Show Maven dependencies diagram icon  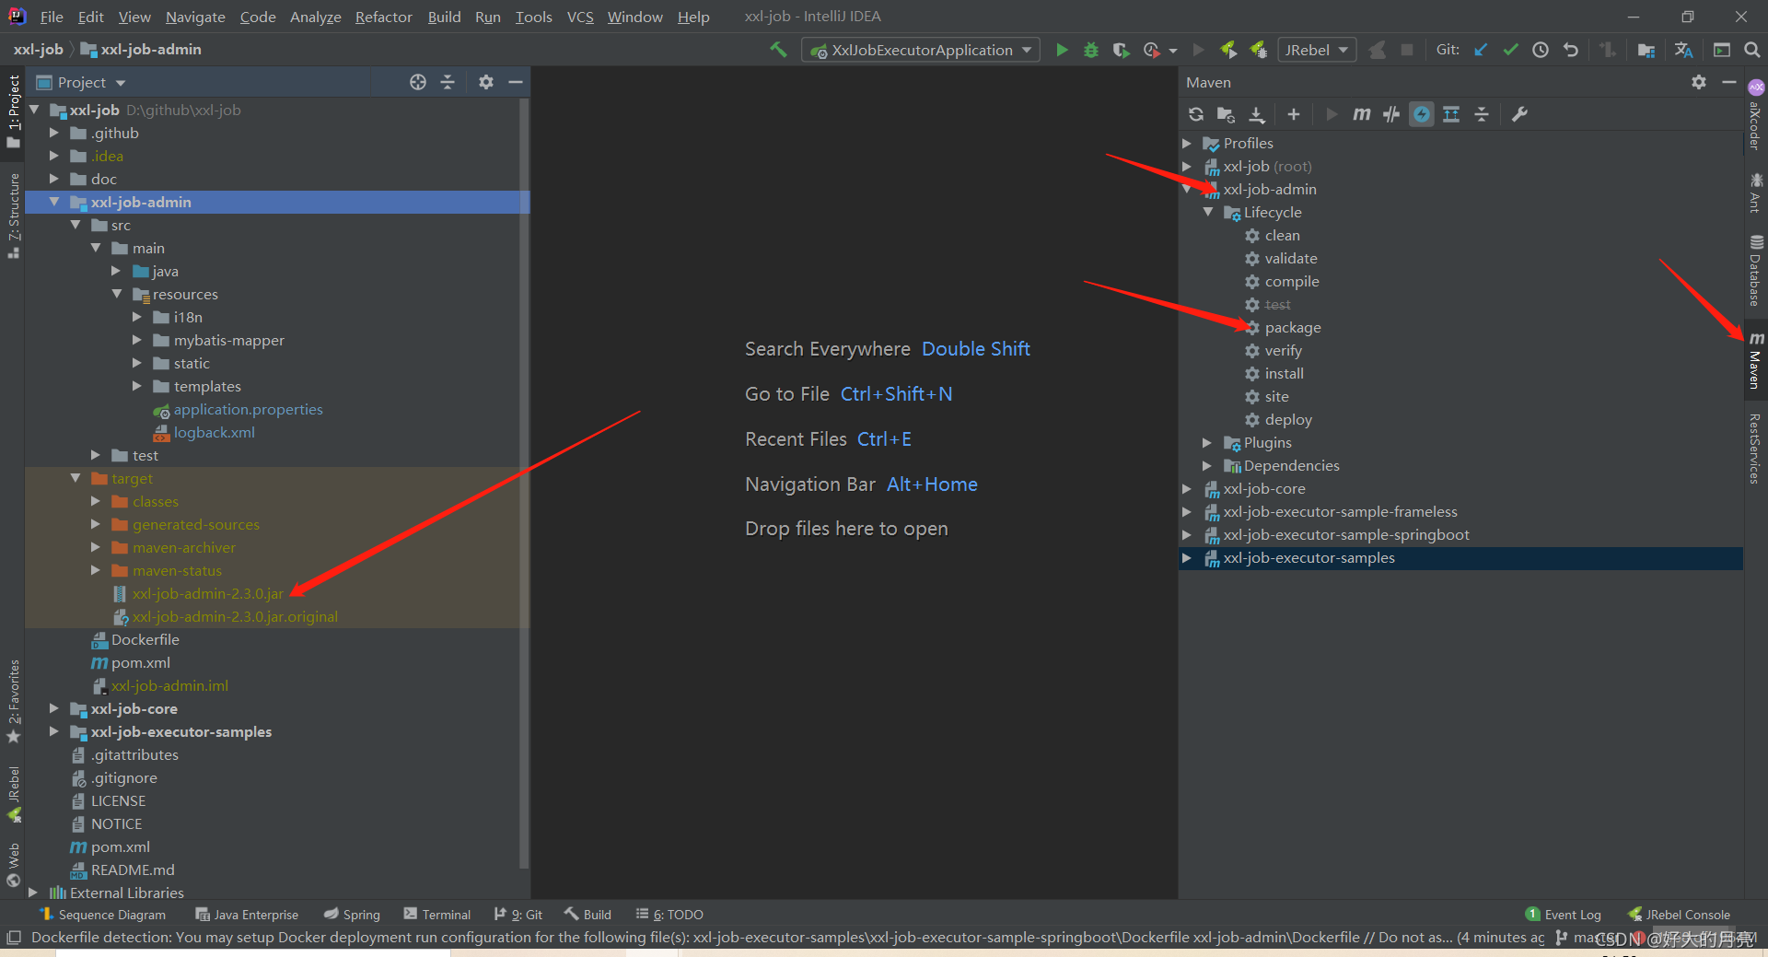coord(1451,114)
